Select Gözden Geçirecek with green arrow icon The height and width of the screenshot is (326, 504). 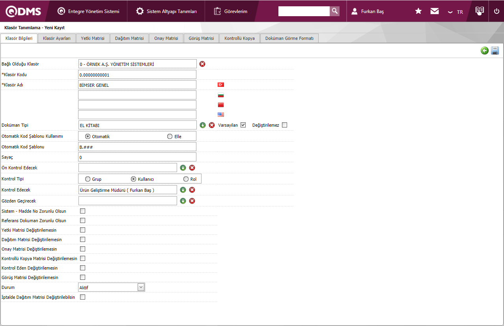pos(183,201)
